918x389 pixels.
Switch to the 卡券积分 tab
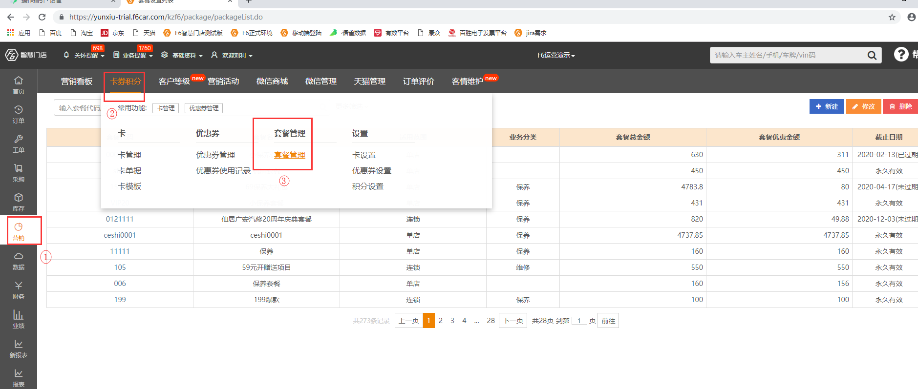(126, 81)
